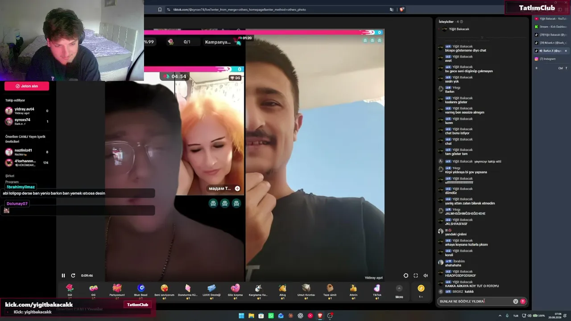The height and width of the screenshot is (321, 571).
Task: Click the browser address bar URL
Action: (x=240, y=9)
